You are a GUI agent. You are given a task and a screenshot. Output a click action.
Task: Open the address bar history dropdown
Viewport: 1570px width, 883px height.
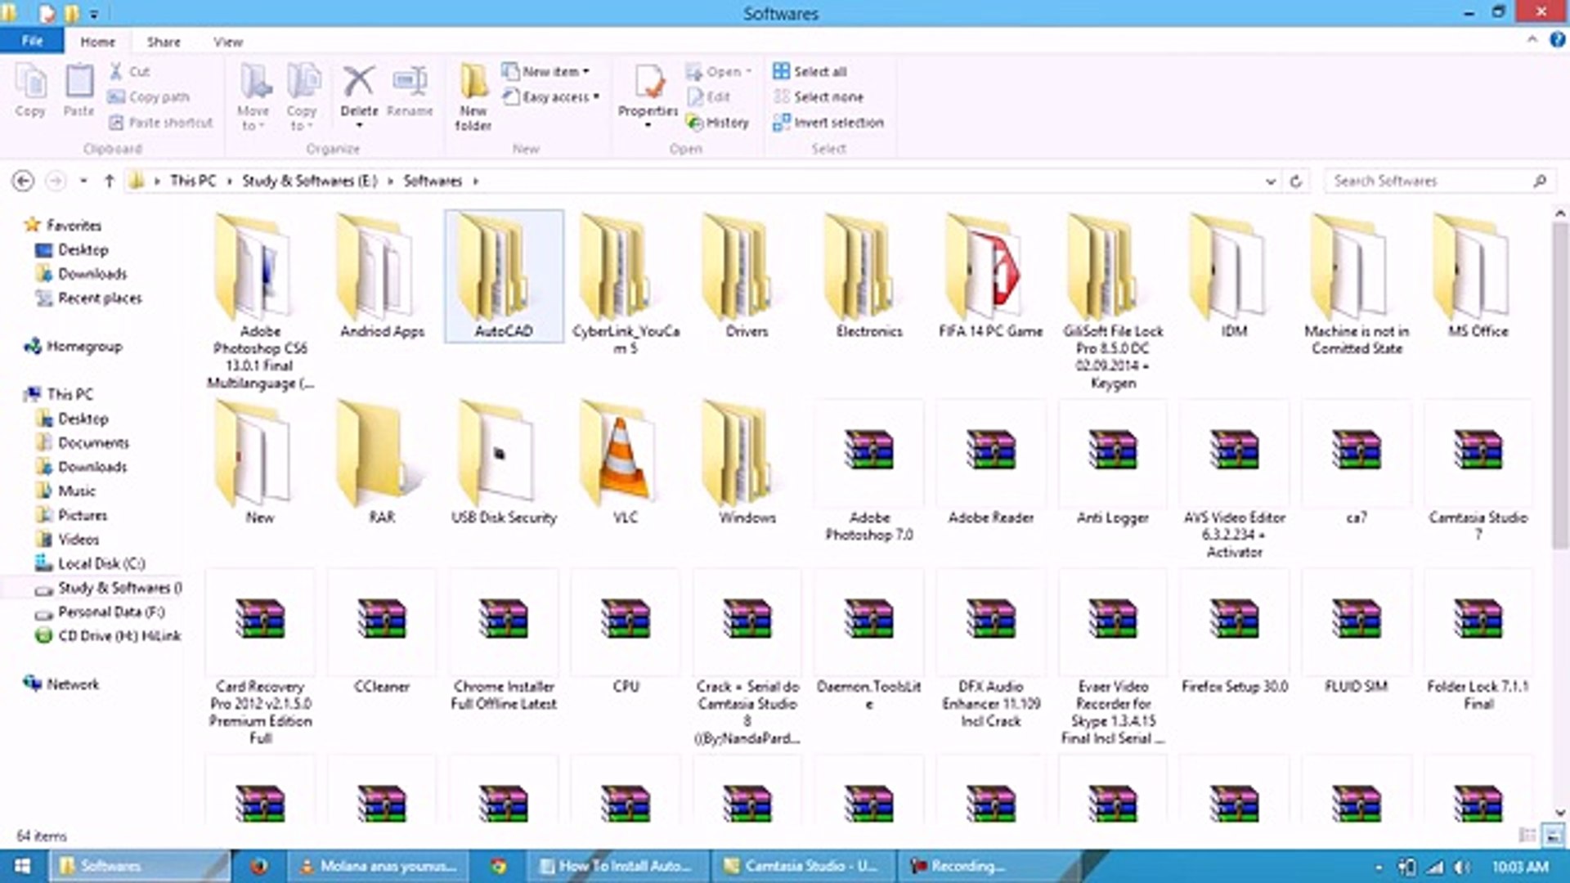pos(1270,182)
